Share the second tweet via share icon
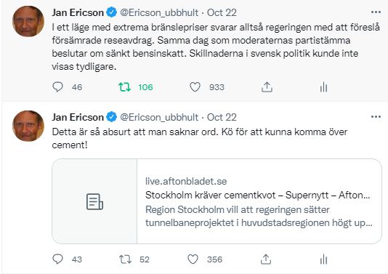 [266, 259]
